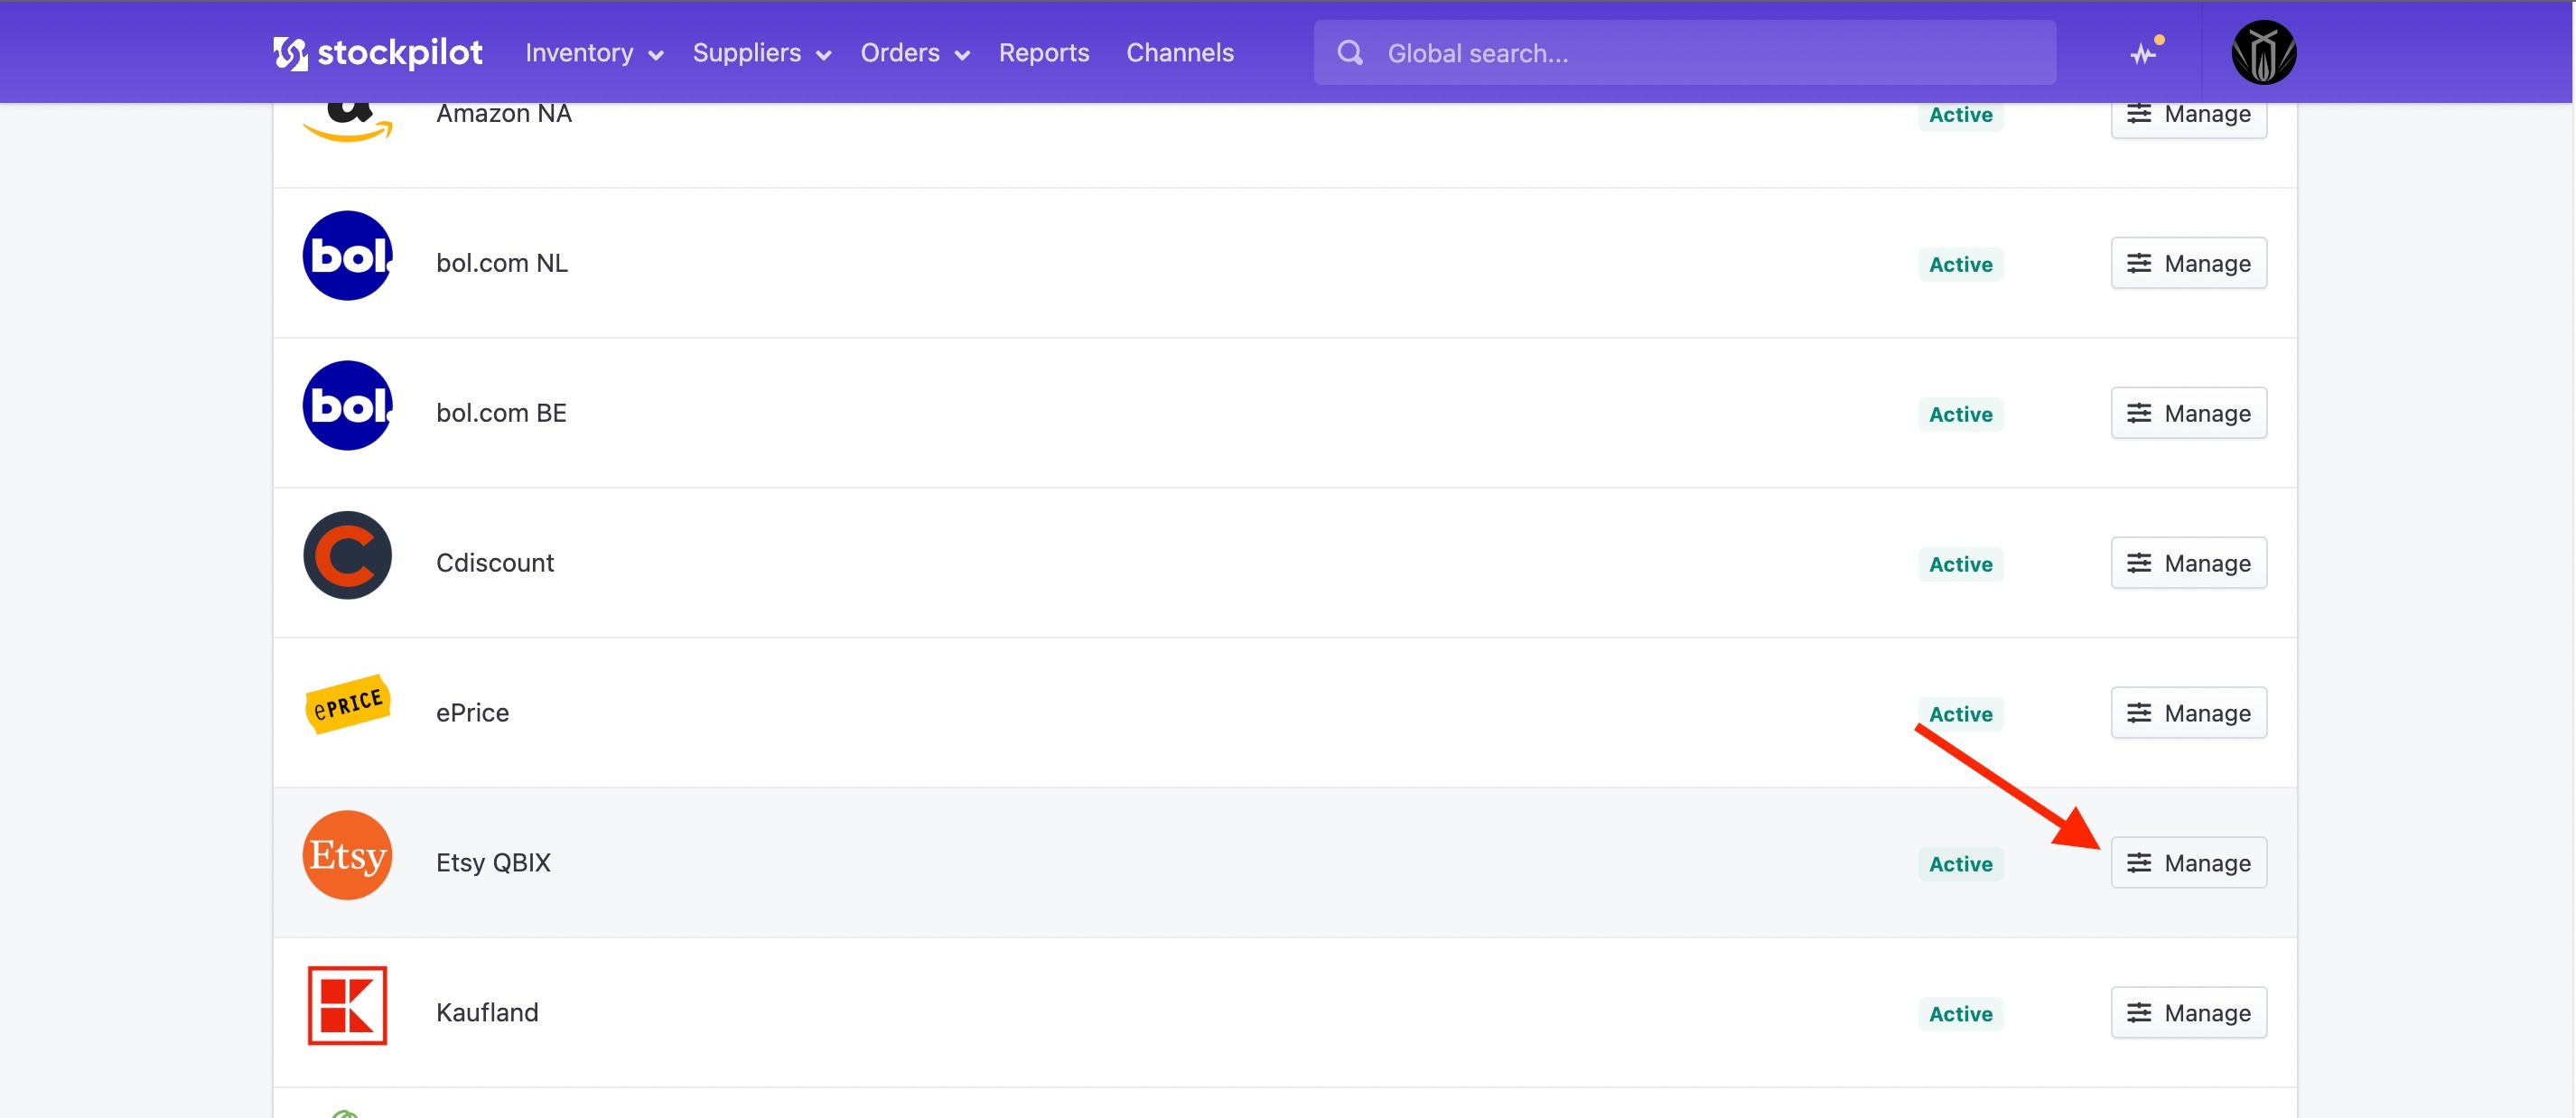
Task: Manage the ePrice channel
Action: (2188, 714)
